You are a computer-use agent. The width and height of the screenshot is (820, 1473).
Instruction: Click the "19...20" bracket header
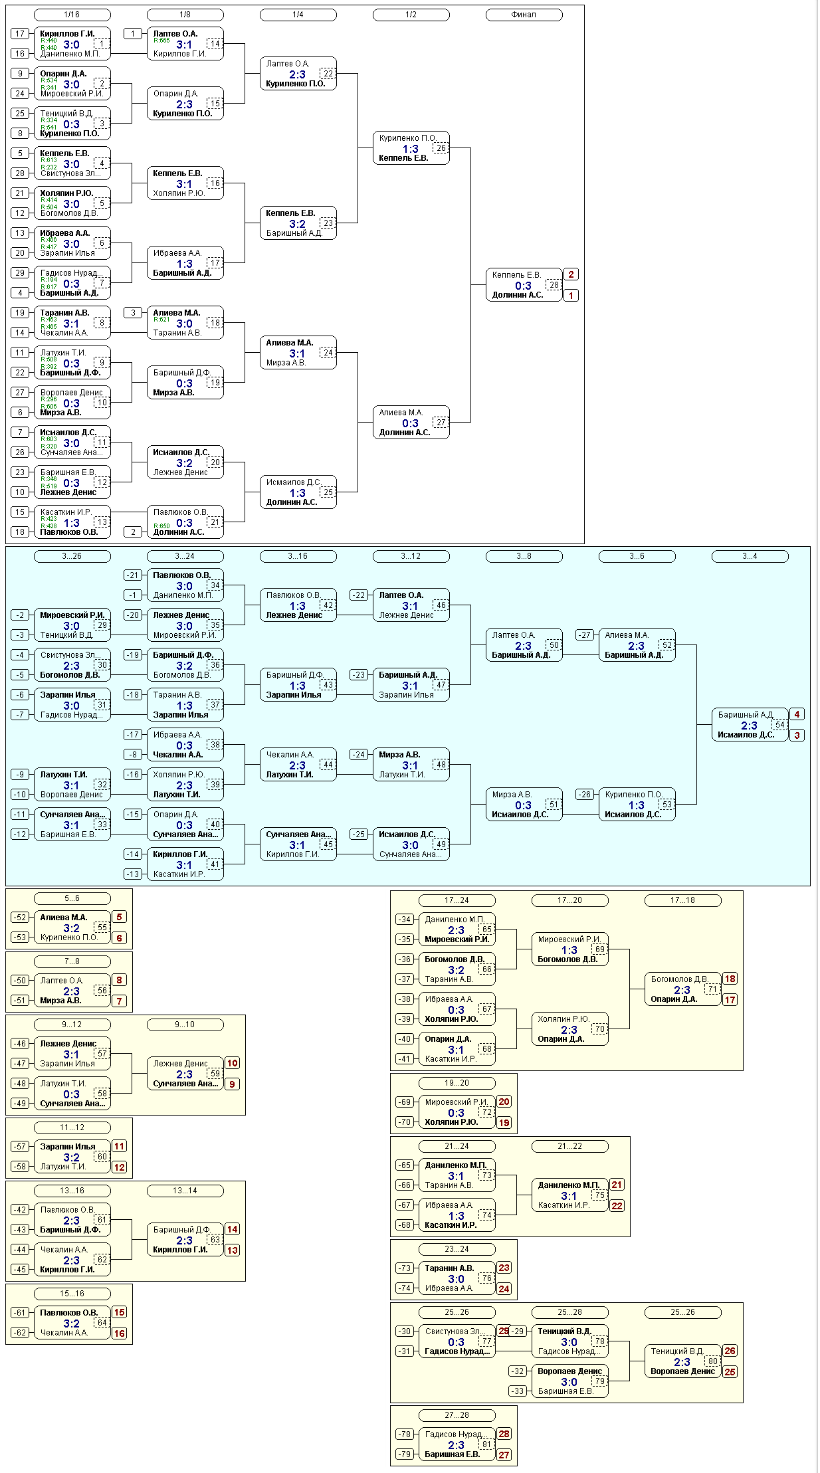tap(457, 1083)
